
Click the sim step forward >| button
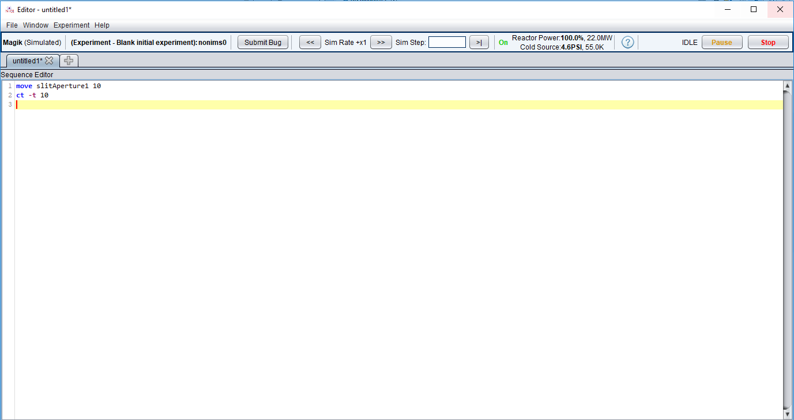479,43
